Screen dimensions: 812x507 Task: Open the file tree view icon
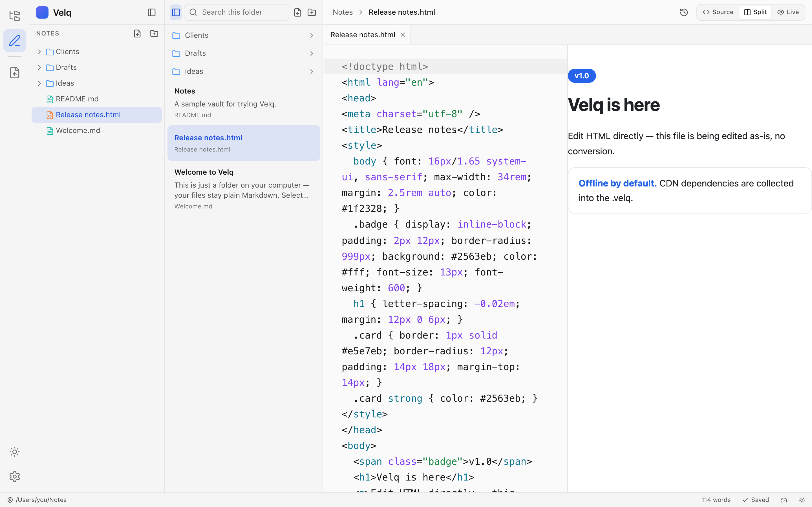click(x=14, y=15)
